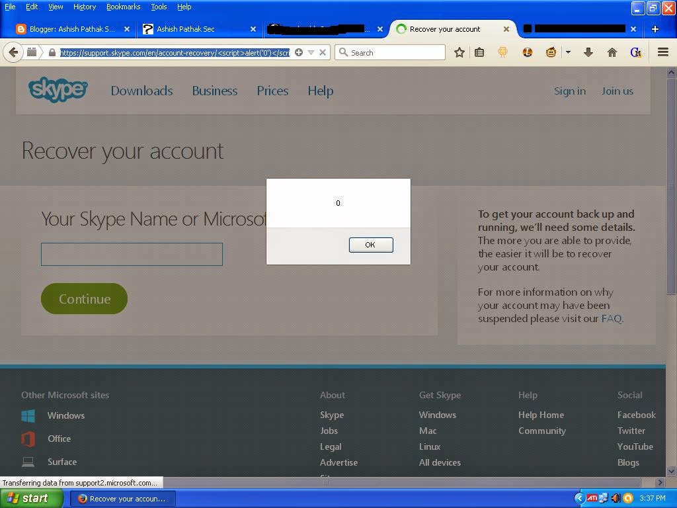Image resolution: width=677 pixels, height=508 pixels.
Task: Click the Surface laptop icon in footer
Action: tap(28, 462)
